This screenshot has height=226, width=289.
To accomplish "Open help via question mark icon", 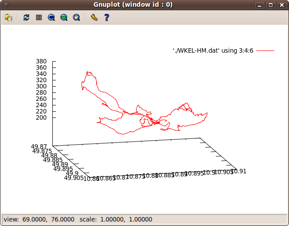I will [106, 17].
